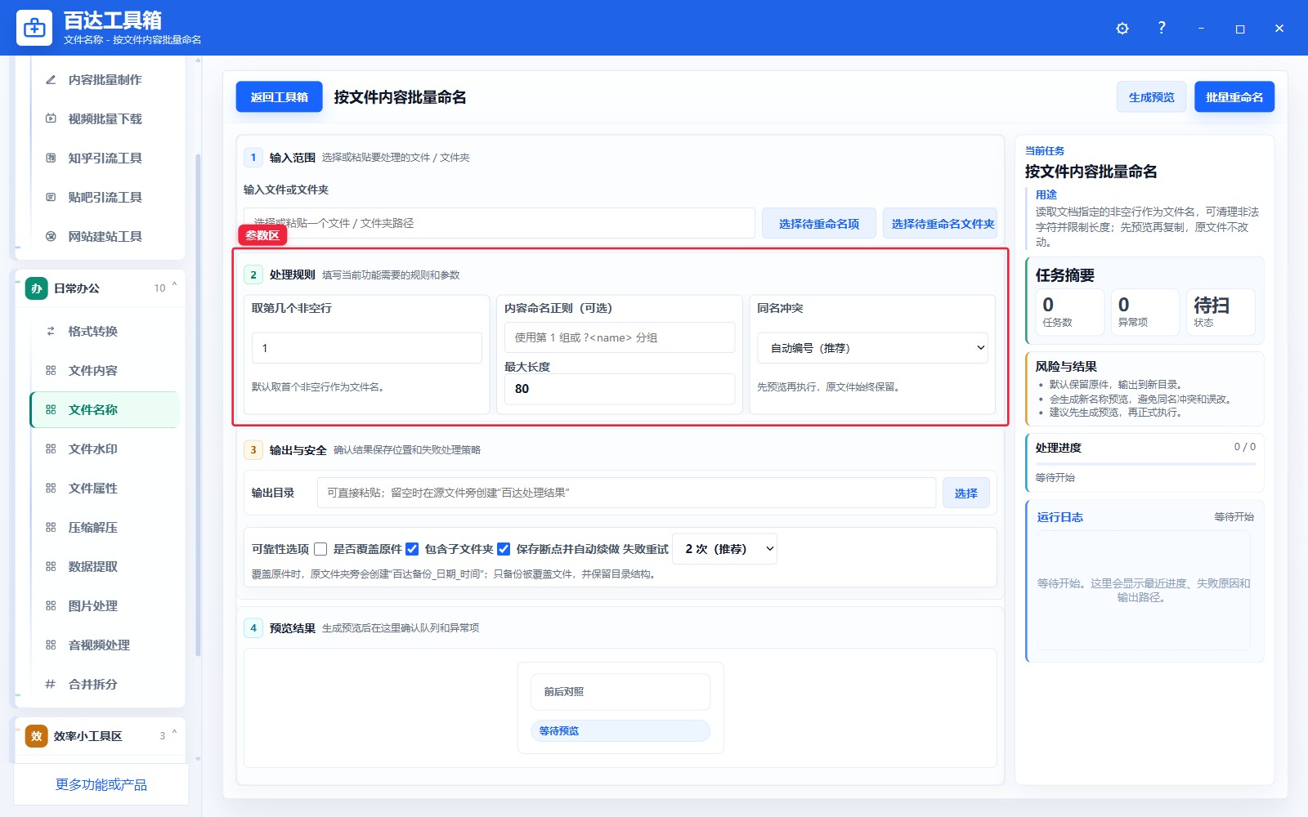Click the icon beside 贴吧引流工具
This screenshot has width=1308, height=817.
[51, 197]
